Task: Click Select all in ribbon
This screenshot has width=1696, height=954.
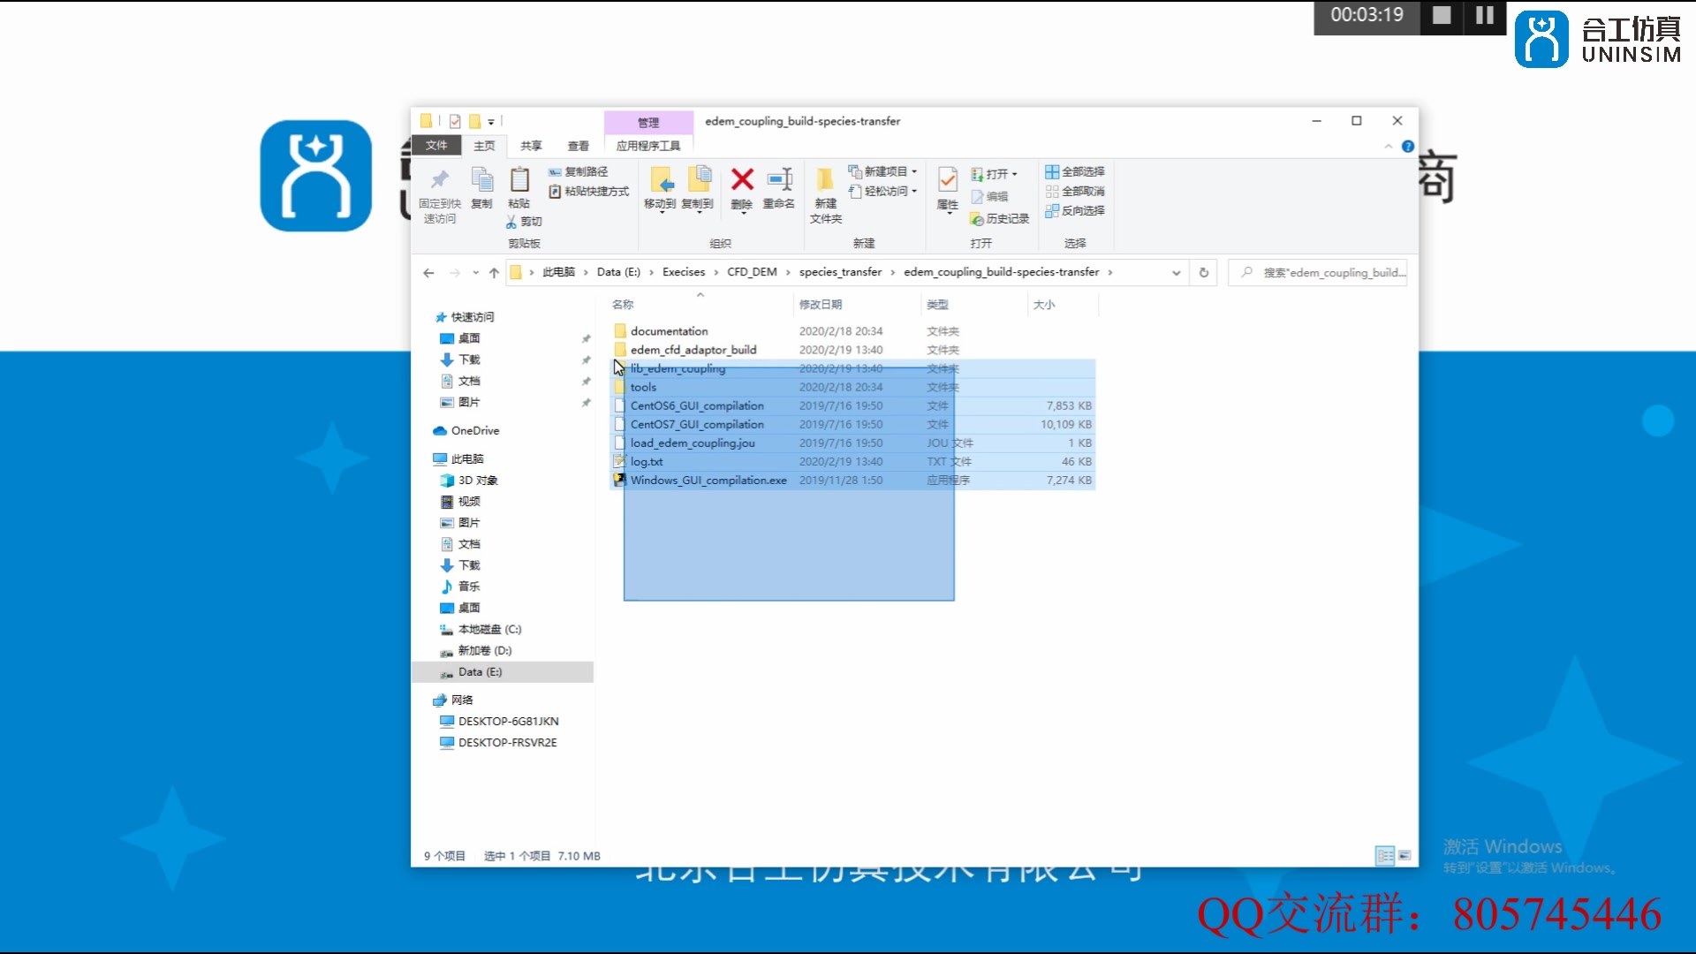Action: click(x=1075, y=171)
